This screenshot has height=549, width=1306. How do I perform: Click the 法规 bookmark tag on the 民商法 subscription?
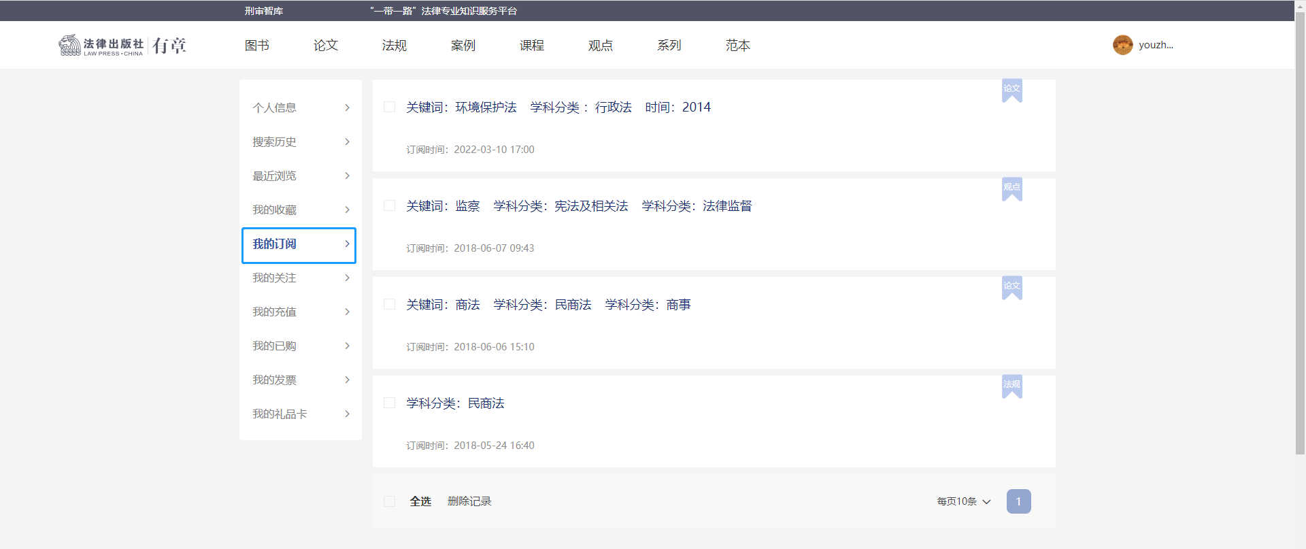pos(1011,386)
